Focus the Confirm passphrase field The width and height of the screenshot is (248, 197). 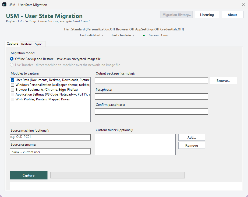151,112
